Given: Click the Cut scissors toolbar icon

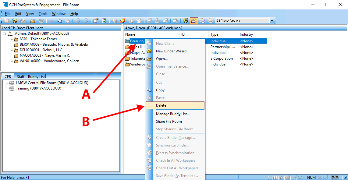Looking at the screenshot, I should pyautogui.click(x=51, y=21).
